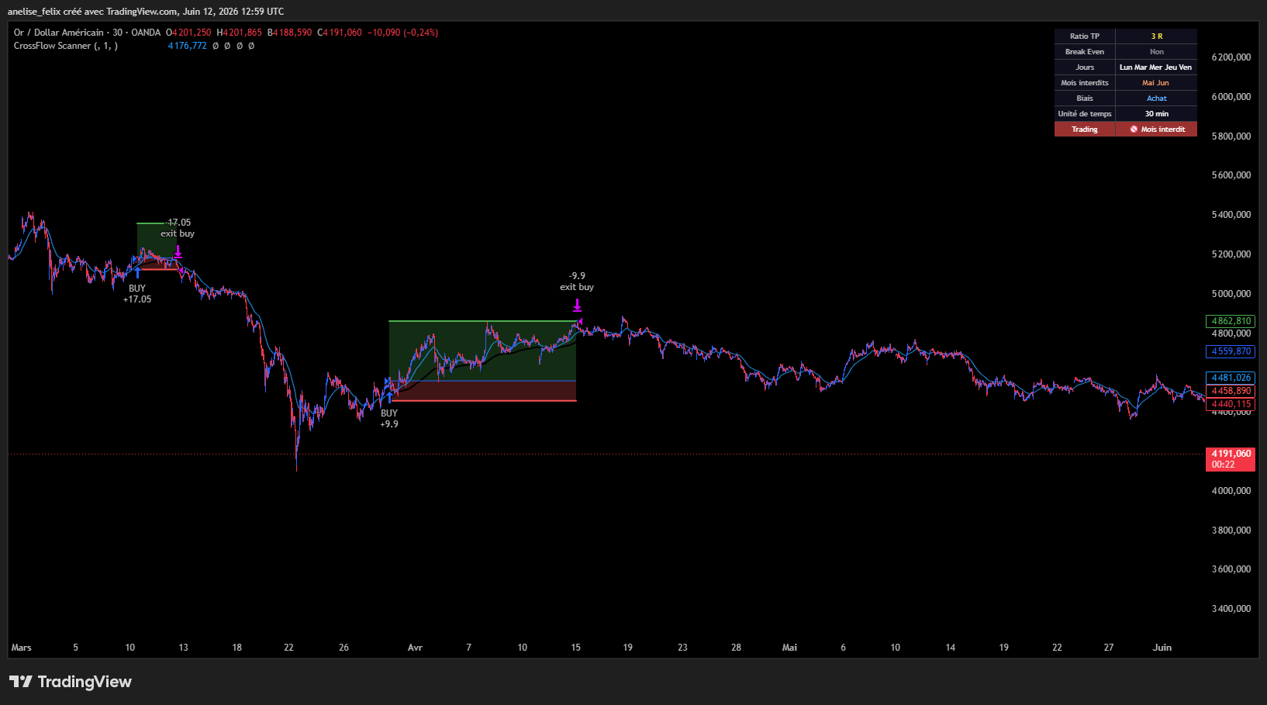Click the Mai date label on the time axis
This screenshot has height=705, width=1267.
pyautogui.click(x=789, y=648)
